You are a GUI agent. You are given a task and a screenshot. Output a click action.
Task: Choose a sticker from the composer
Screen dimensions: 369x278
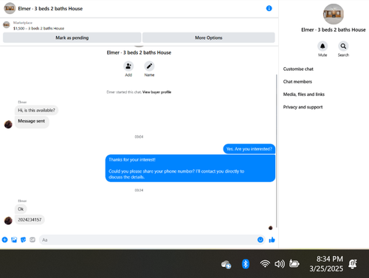point(24,240)
